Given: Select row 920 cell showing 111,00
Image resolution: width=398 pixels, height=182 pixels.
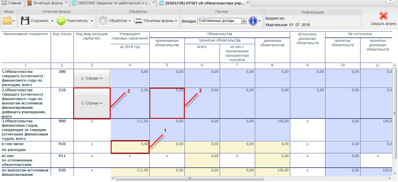Looking at the screenshot, I should 130,171.
